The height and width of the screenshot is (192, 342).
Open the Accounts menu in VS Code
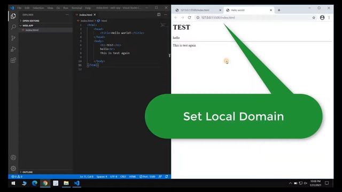(x=13, y=157)
